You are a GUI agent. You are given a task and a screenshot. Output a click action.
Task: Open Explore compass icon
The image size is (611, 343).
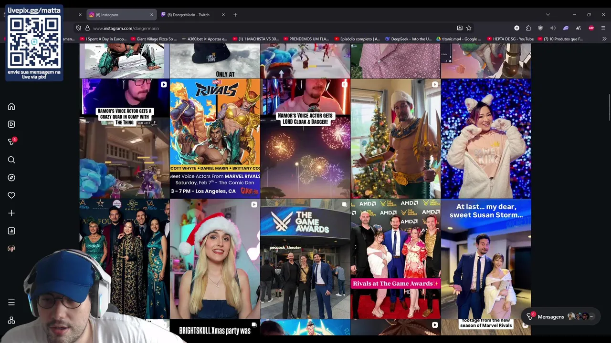click(x=11, y=178)
